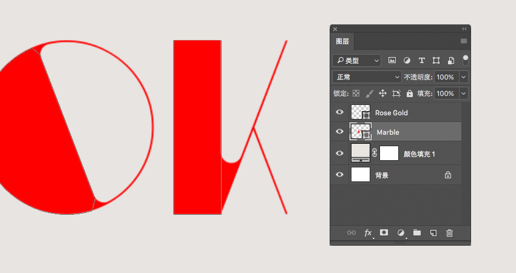Filter layers by type layer icon
Image resolution: width=516 pixels, height=273 pixels.
pyautogui.click(x=421, y=60)
